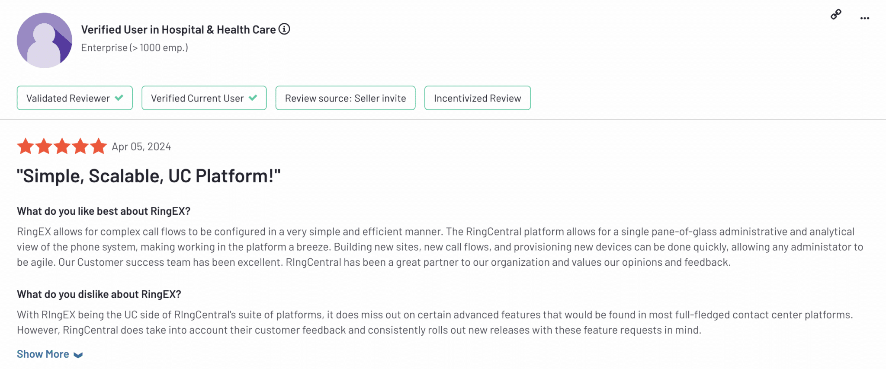
Task: Click the reviewer's purple avatar image
Action: (x=45, y=40)
